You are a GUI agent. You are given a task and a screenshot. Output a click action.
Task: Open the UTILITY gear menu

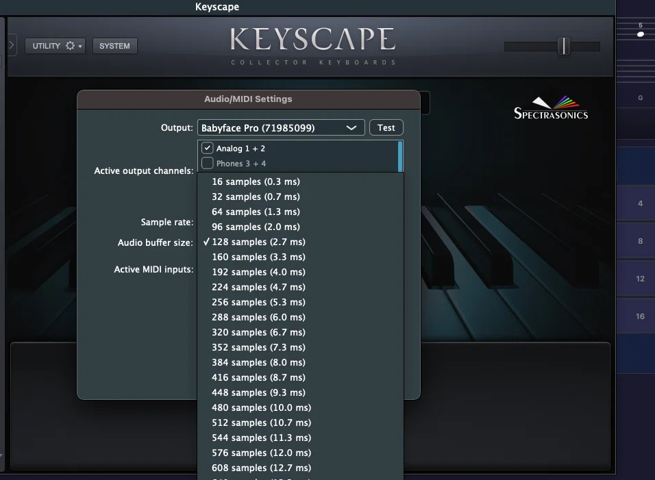click(55, 46)
